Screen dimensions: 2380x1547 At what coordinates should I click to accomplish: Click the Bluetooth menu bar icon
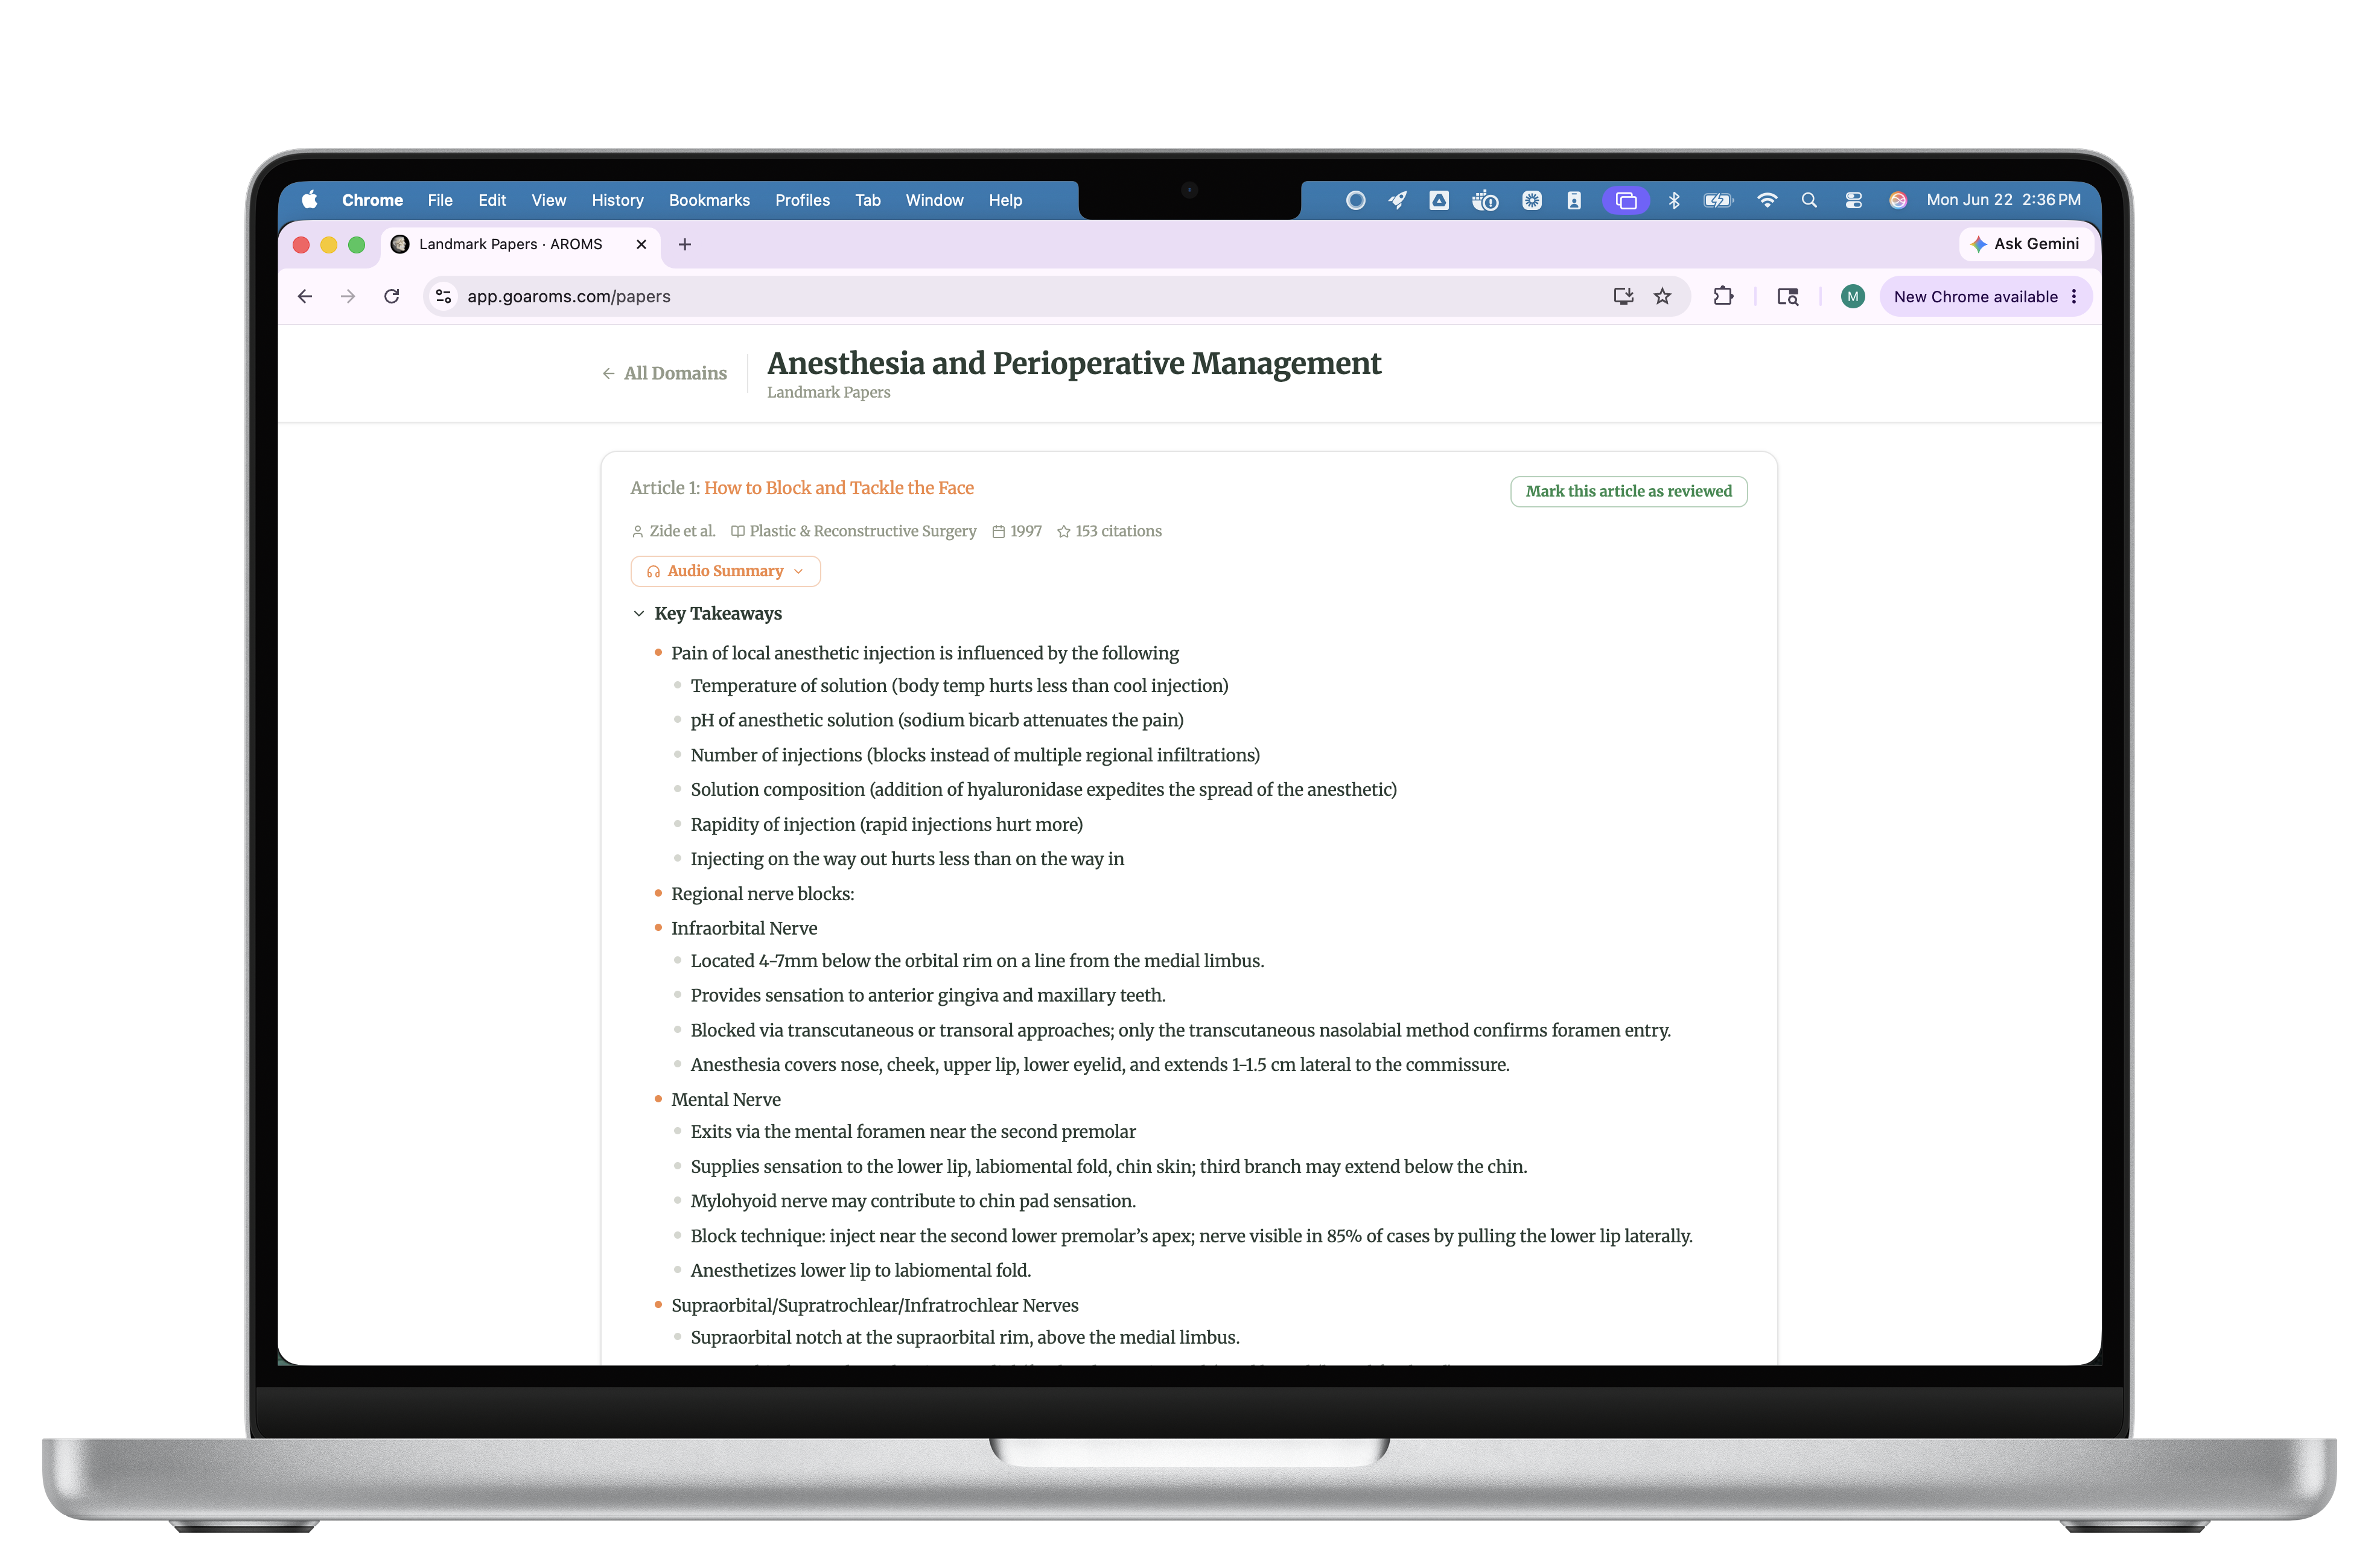1674,200
